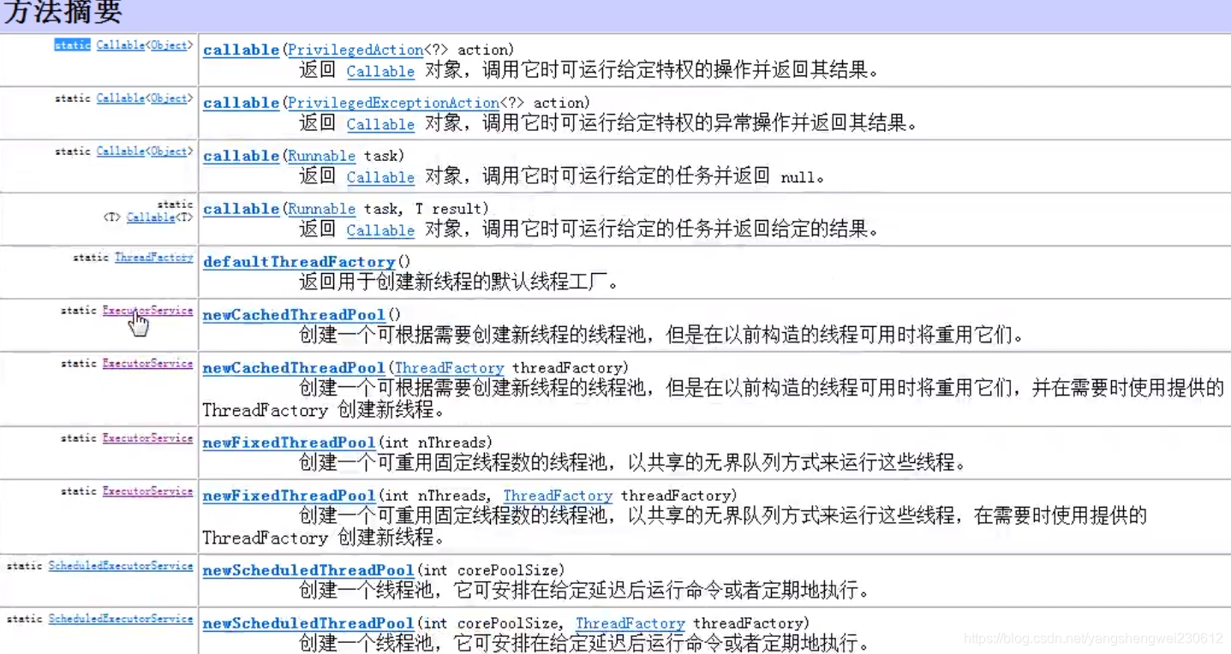Click text 返回用于创建新线程的默认线程工厂
This screenshot has width=1231, height=654.
pyautogui.click(x=458, y=282)
